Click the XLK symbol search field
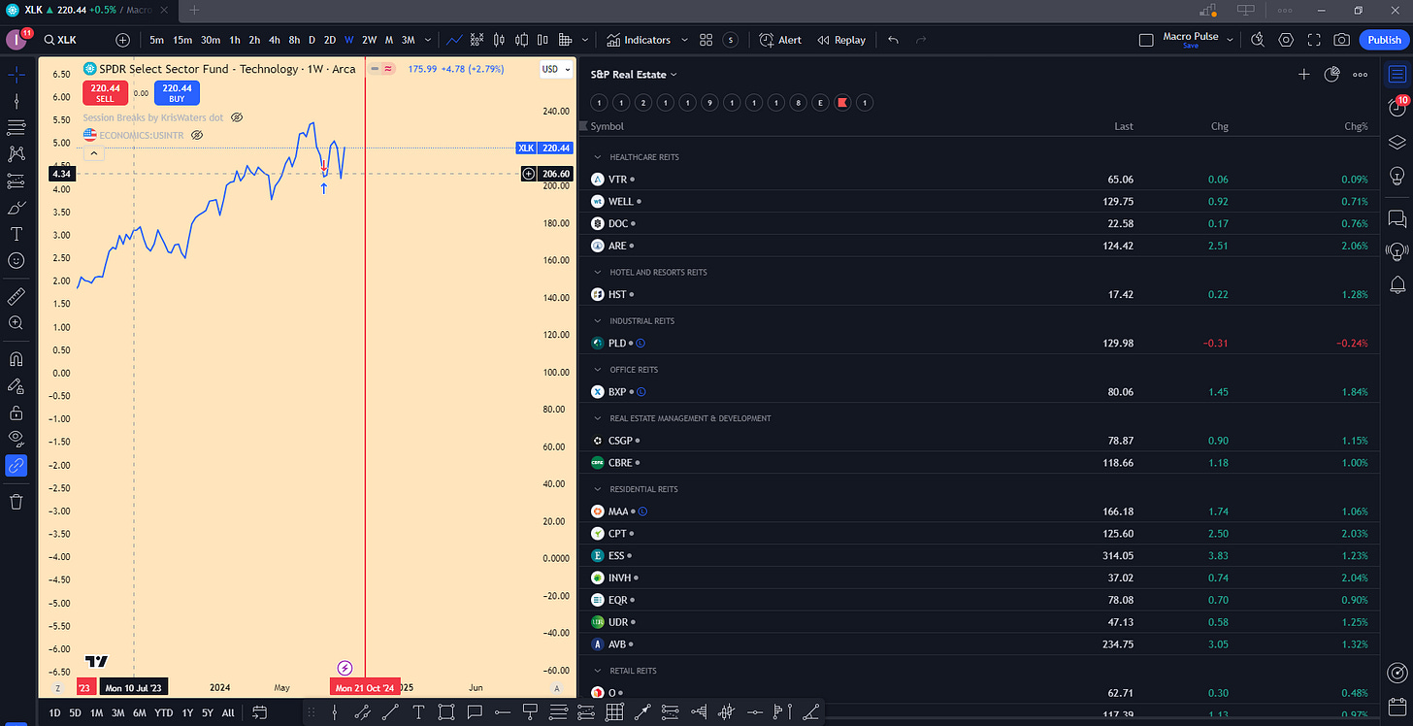Viewport: 1413px width, 726px height. click(75, 40)
